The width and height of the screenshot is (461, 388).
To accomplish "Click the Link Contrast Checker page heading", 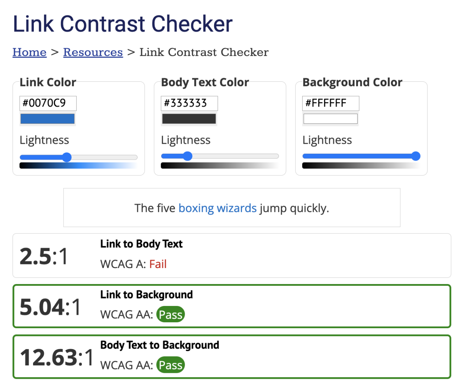I will pyautogui.click(x=123, y=23).
